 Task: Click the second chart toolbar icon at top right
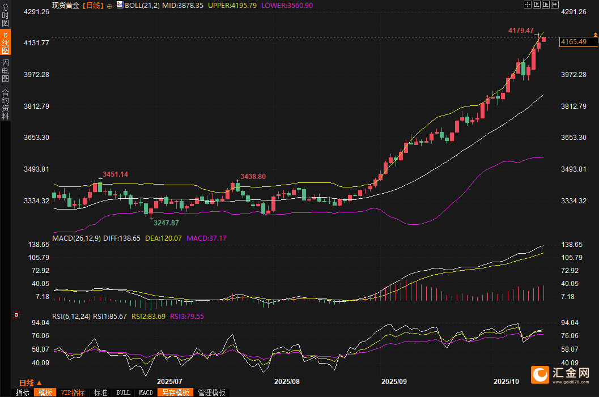[536, 5]
